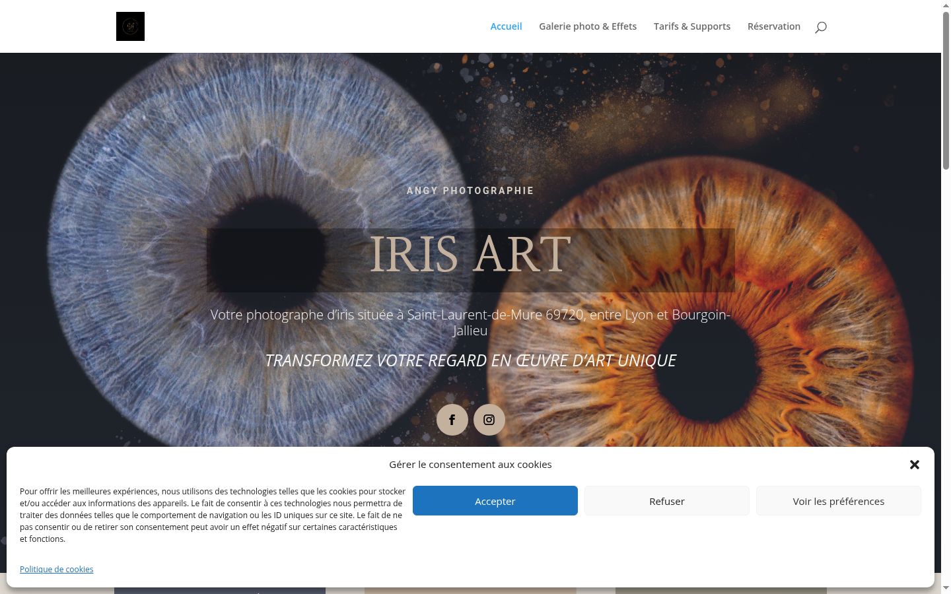Close the cookie consent banner
This screenshot has width=951, height=594.
(x=915, y=465)
